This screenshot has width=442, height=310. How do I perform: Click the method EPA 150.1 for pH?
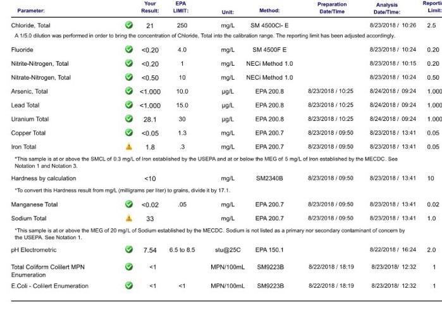(269, 250)
